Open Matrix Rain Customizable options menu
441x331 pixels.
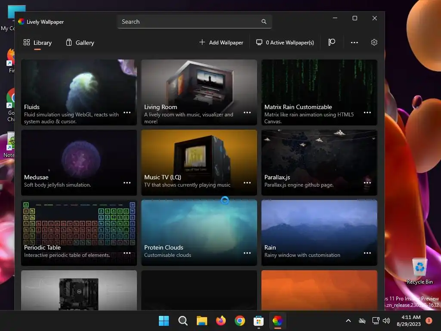367,112
